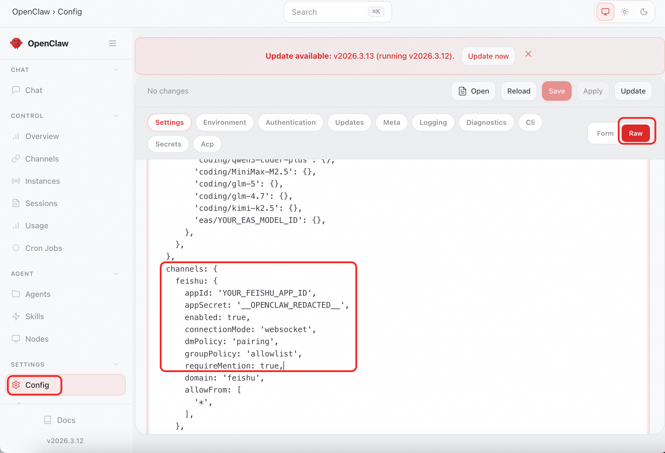665x453 pixels.
Task: Open the Docs link
Action: tap(60, 420)
